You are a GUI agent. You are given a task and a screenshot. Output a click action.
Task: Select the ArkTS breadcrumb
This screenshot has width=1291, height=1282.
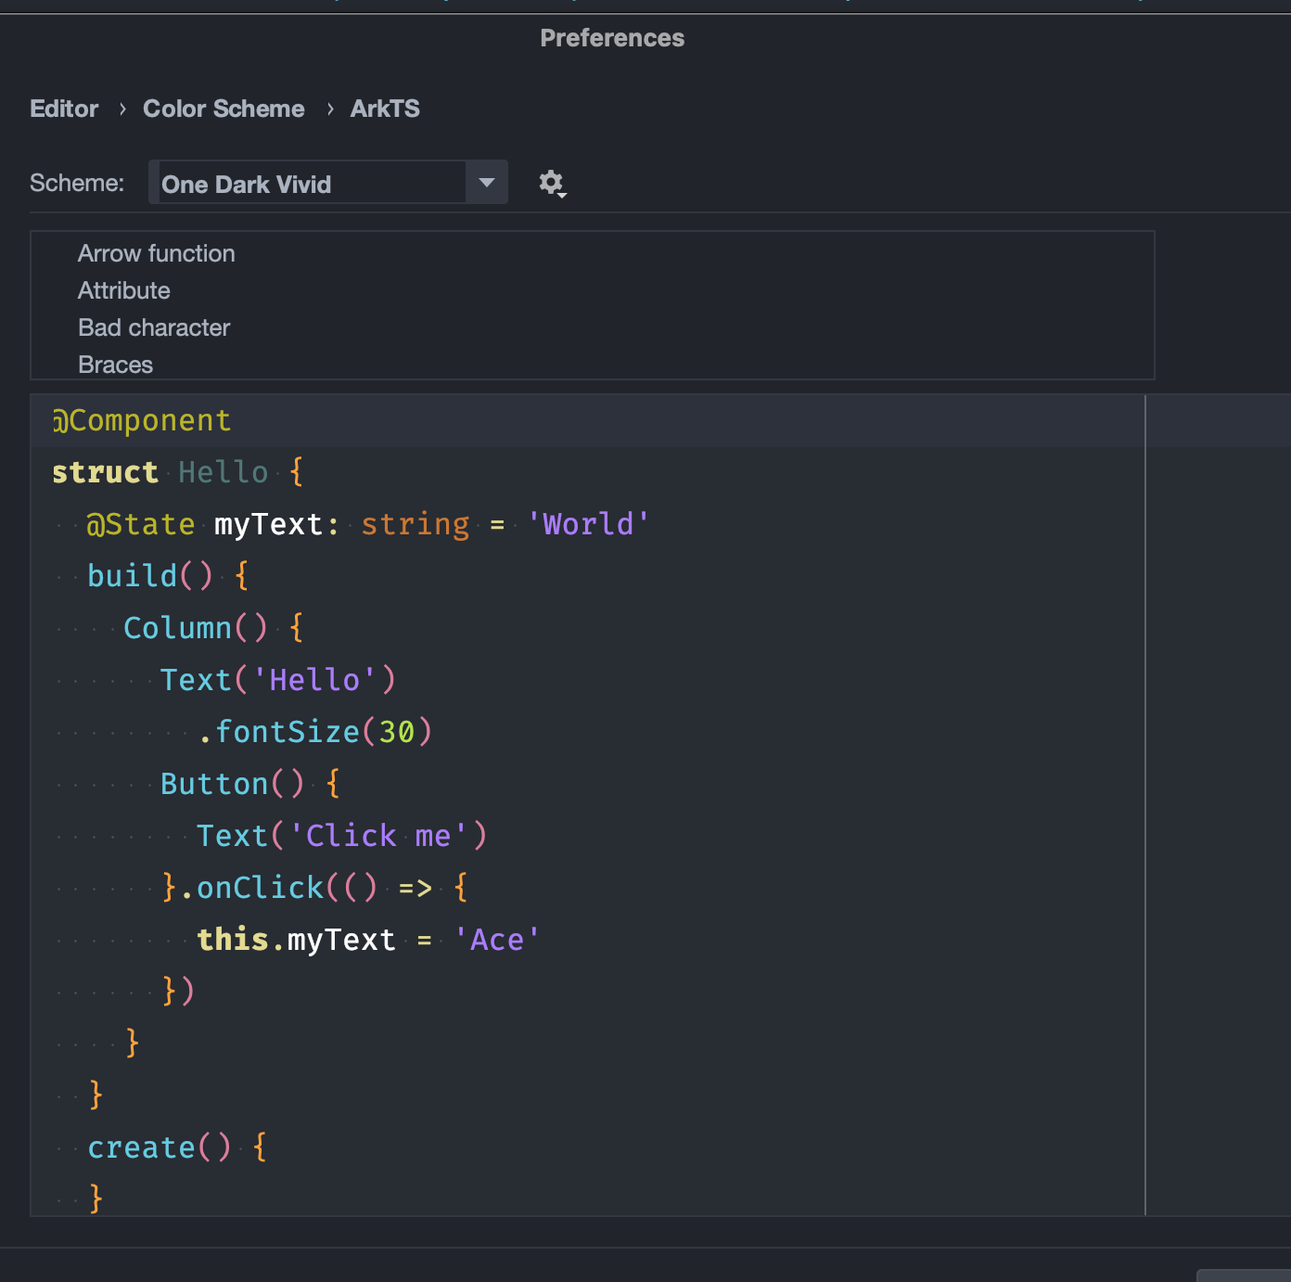(x=385, y=109)
